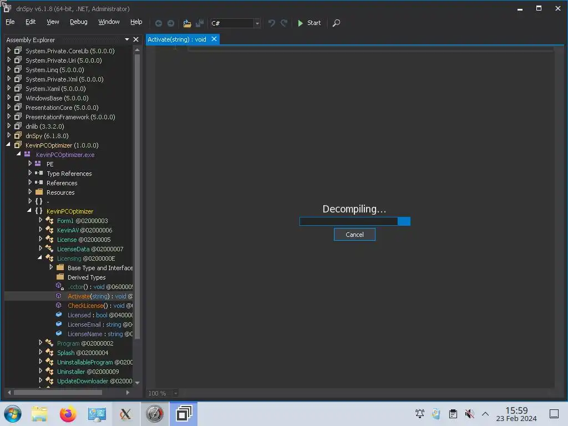Select UninstallableProgram class in tree
This screenshot has height=426, width=568.
(94, 362)
